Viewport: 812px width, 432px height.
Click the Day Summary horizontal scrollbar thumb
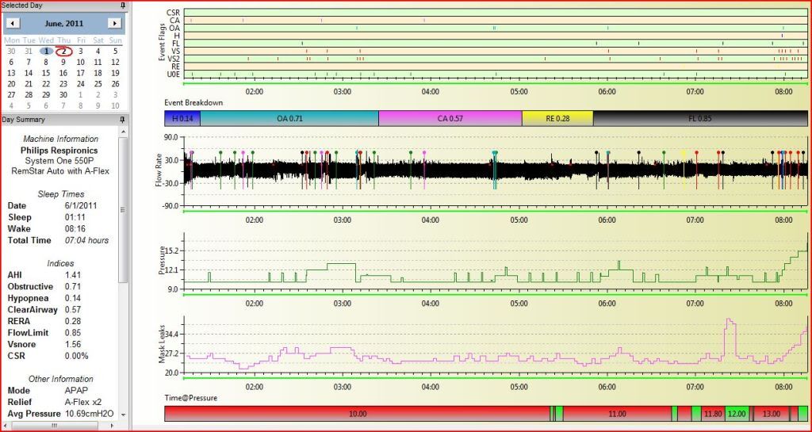(53, 426)
